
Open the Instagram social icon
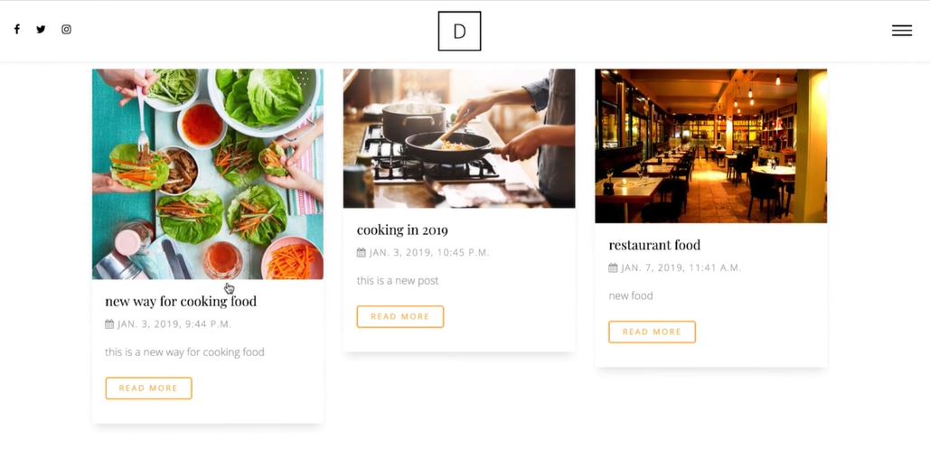pos(66,29)
